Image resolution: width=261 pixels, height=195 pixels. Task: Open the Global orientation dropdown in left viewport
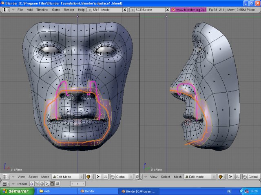coord(124,177)
